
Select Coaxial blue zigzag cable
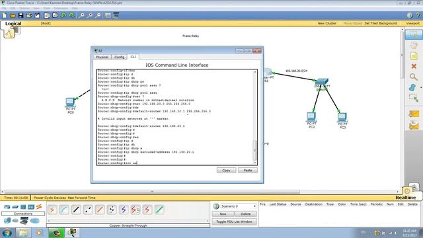tap(124, 210)
